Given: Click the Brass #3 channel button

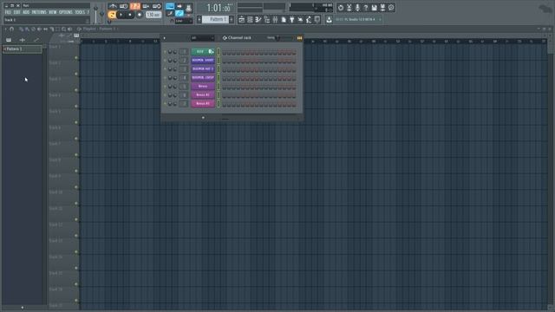Looking at the screenshot, I should point(203,104).
